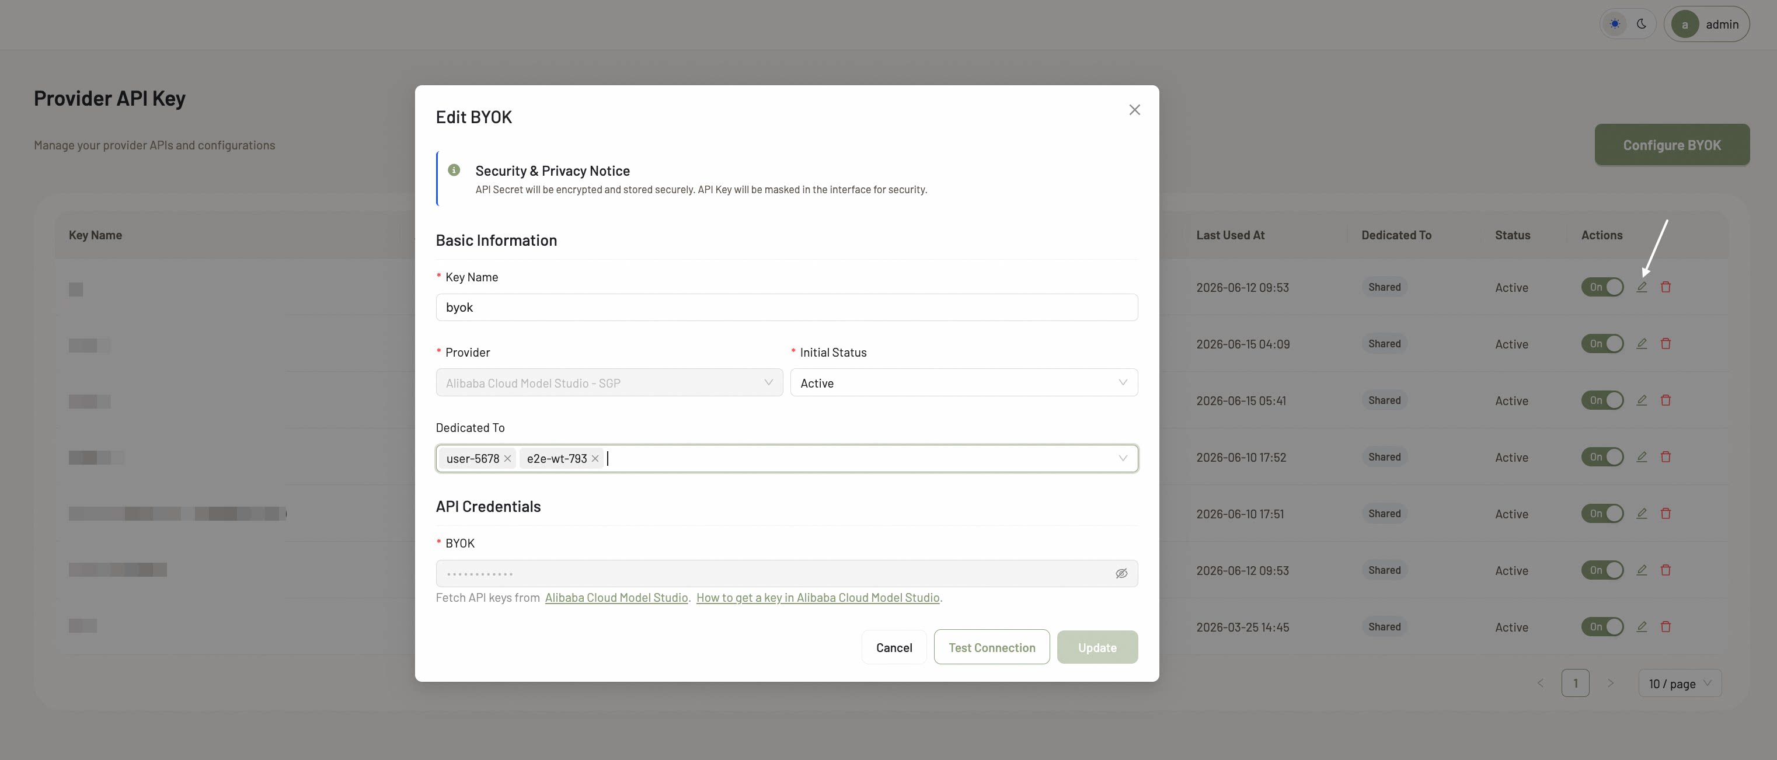
Task: Switch to dark theme moon icon
Action: pyautogui.click(x=1642, y=24)
